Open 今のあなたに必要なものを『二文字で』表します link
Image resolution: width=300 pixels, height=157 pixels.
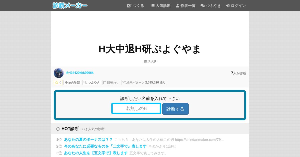pyautogui.click(x=105, y=146)
